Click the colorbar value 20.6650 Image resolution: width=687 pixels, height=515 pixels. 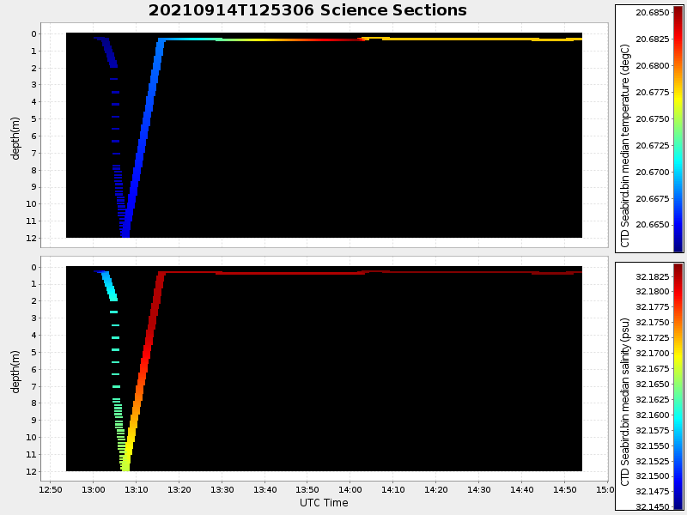[653, 225]
